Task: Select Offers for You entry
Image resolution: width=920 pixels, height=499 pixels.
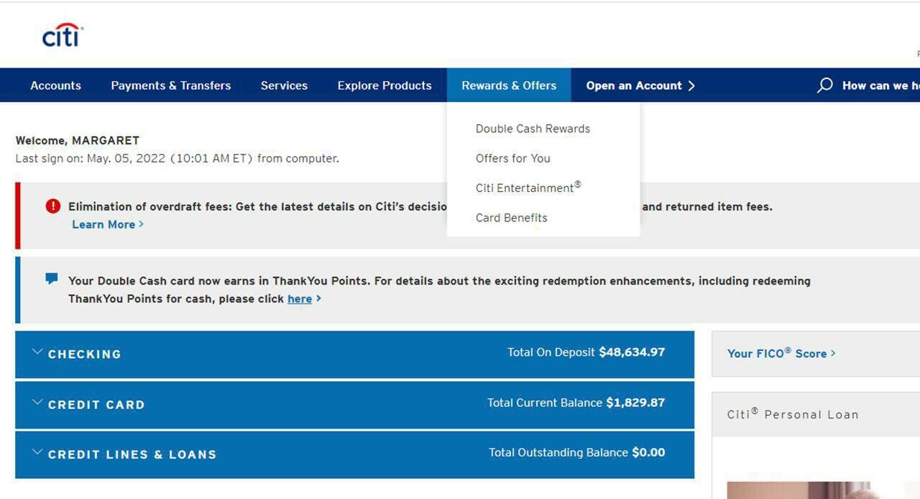Action: click(x=512, y=158)
